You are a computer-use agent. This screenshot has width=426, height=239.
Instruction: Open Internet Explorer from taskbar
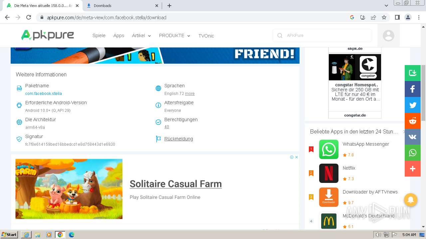26,234
